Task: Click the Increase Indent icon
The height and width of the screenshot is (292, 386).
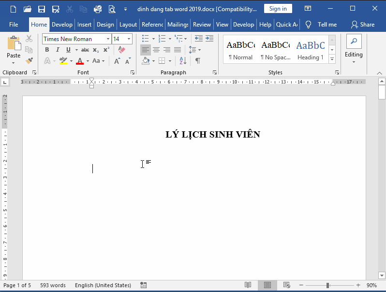Action: (209, 39)
